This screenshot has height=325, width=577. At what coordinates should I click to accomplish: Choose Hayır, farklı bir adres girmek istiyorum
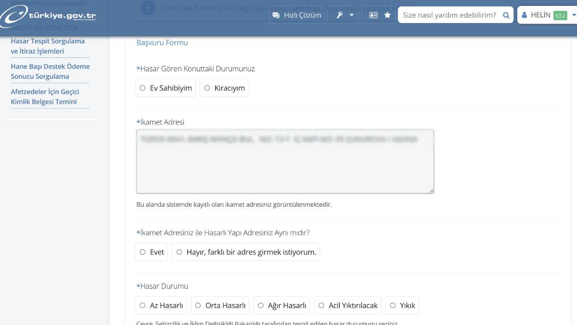pyautogui.click(x=179, y=252)
